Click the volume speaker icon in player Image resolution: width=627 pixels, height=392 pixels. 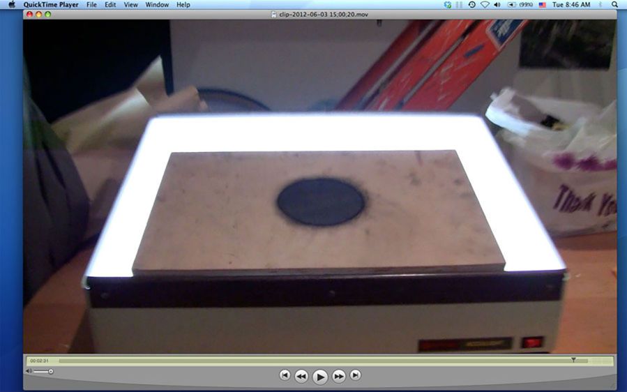click(29, 371)
